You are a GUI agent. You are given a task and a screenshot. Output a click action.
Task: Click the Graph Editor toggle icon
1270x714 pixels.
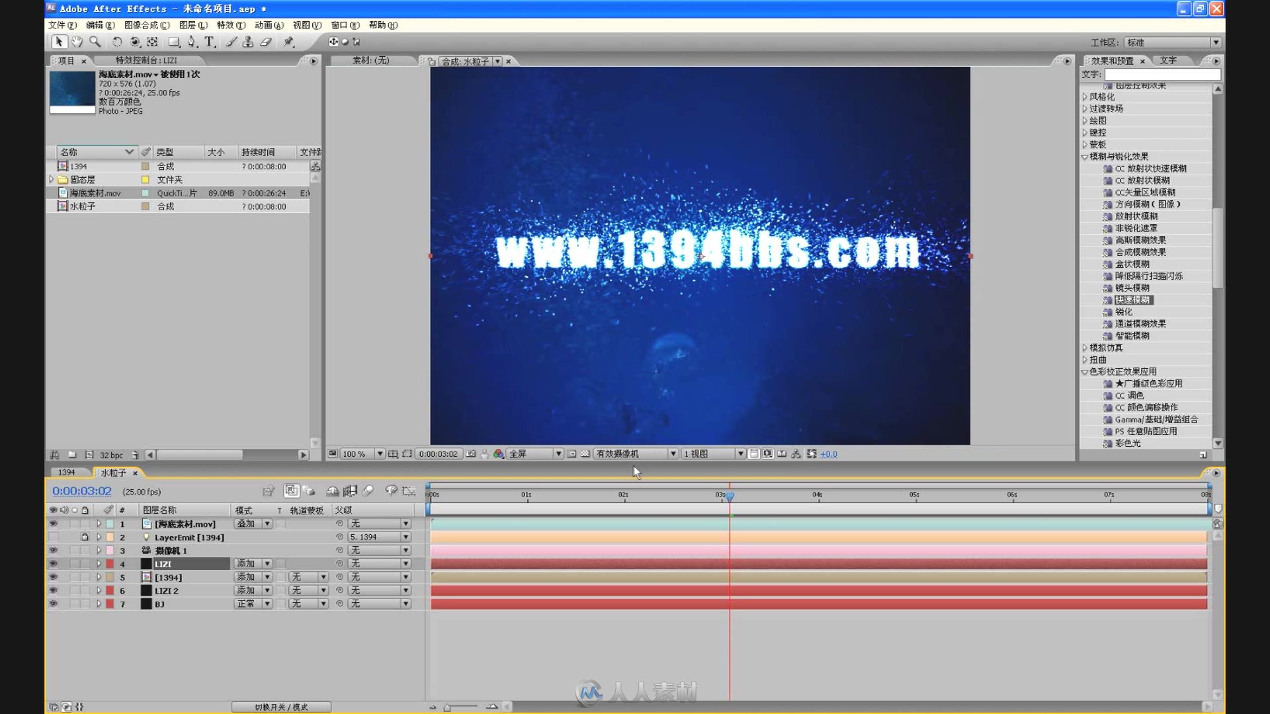tap(411, 491)
